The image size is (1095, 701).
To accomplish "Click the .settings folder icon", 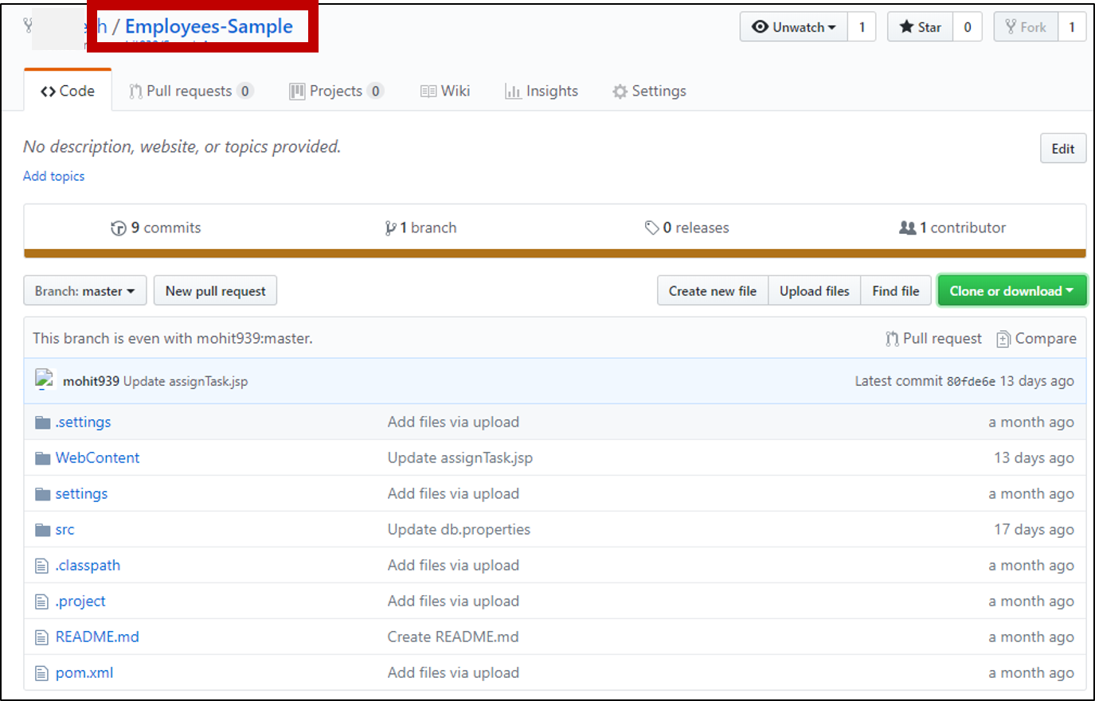I will click(42, 423).
